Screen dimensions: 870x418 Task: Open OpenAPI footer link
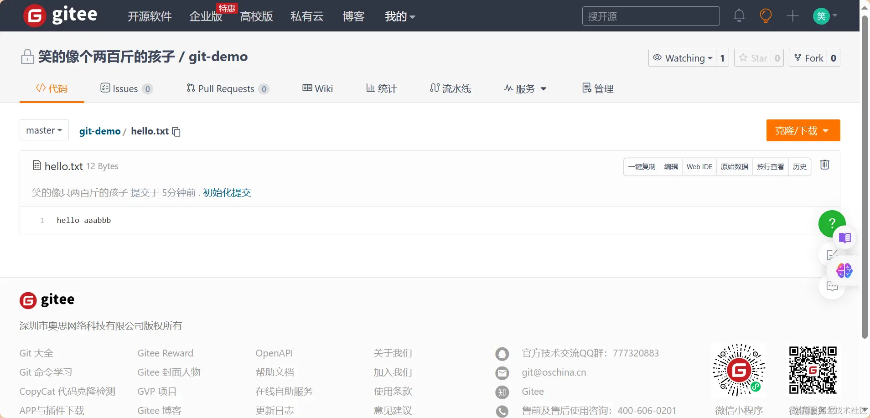tap(274, 353)
